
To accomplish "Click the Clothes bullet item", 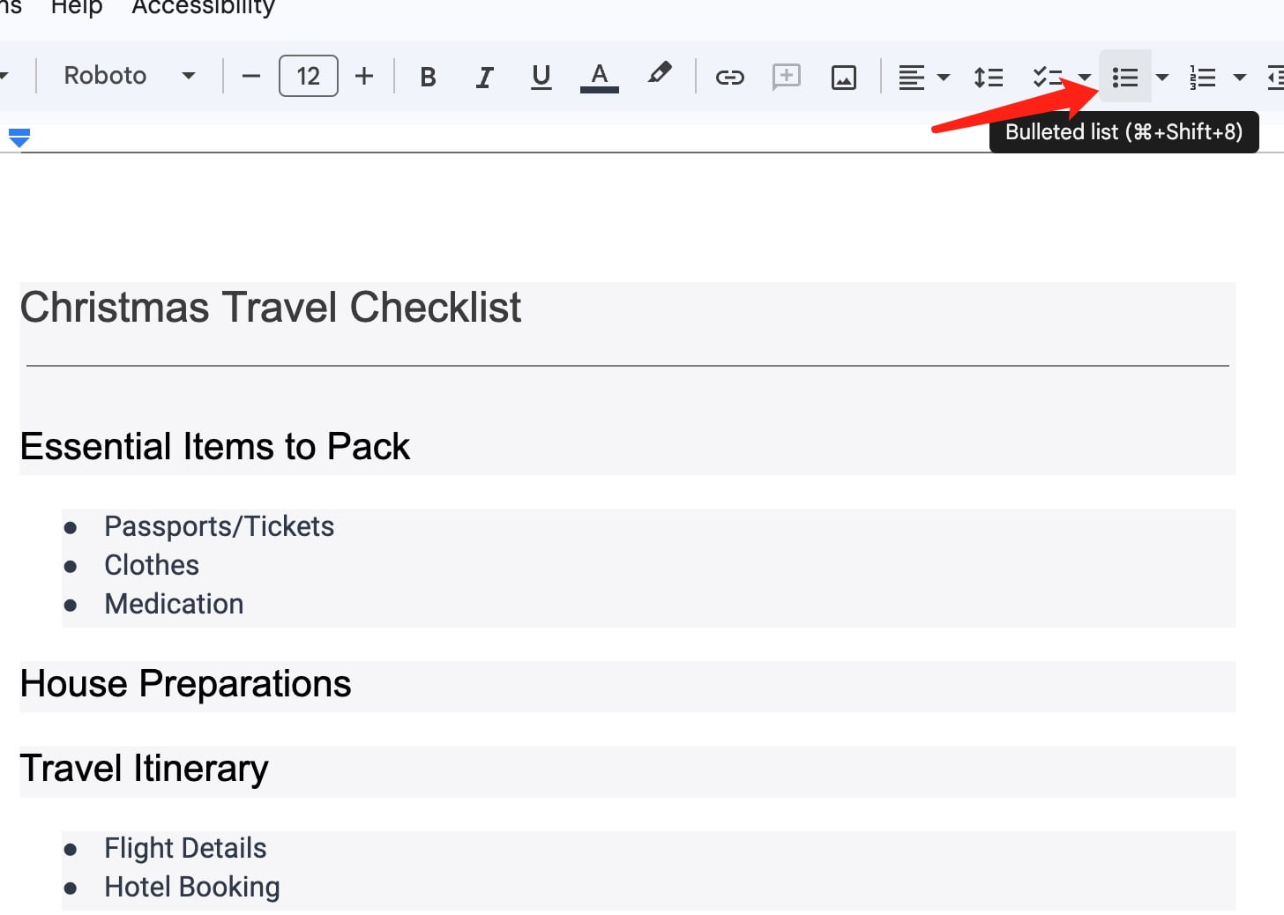I will [x=152, y=565].
